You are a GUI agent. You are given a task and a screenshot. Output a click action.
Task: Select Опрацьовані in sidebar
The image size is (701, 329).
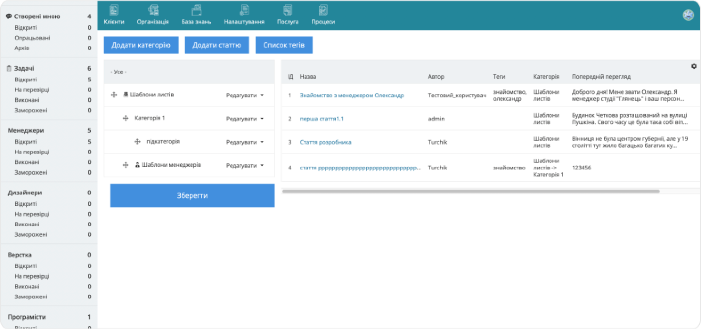click(33, 38)
